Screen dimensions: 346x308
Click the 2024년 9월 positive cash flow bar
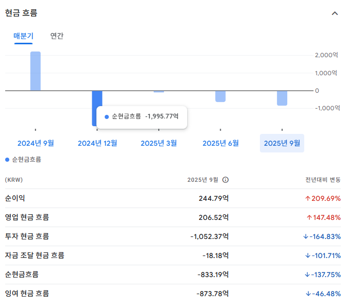pos(36,71)
